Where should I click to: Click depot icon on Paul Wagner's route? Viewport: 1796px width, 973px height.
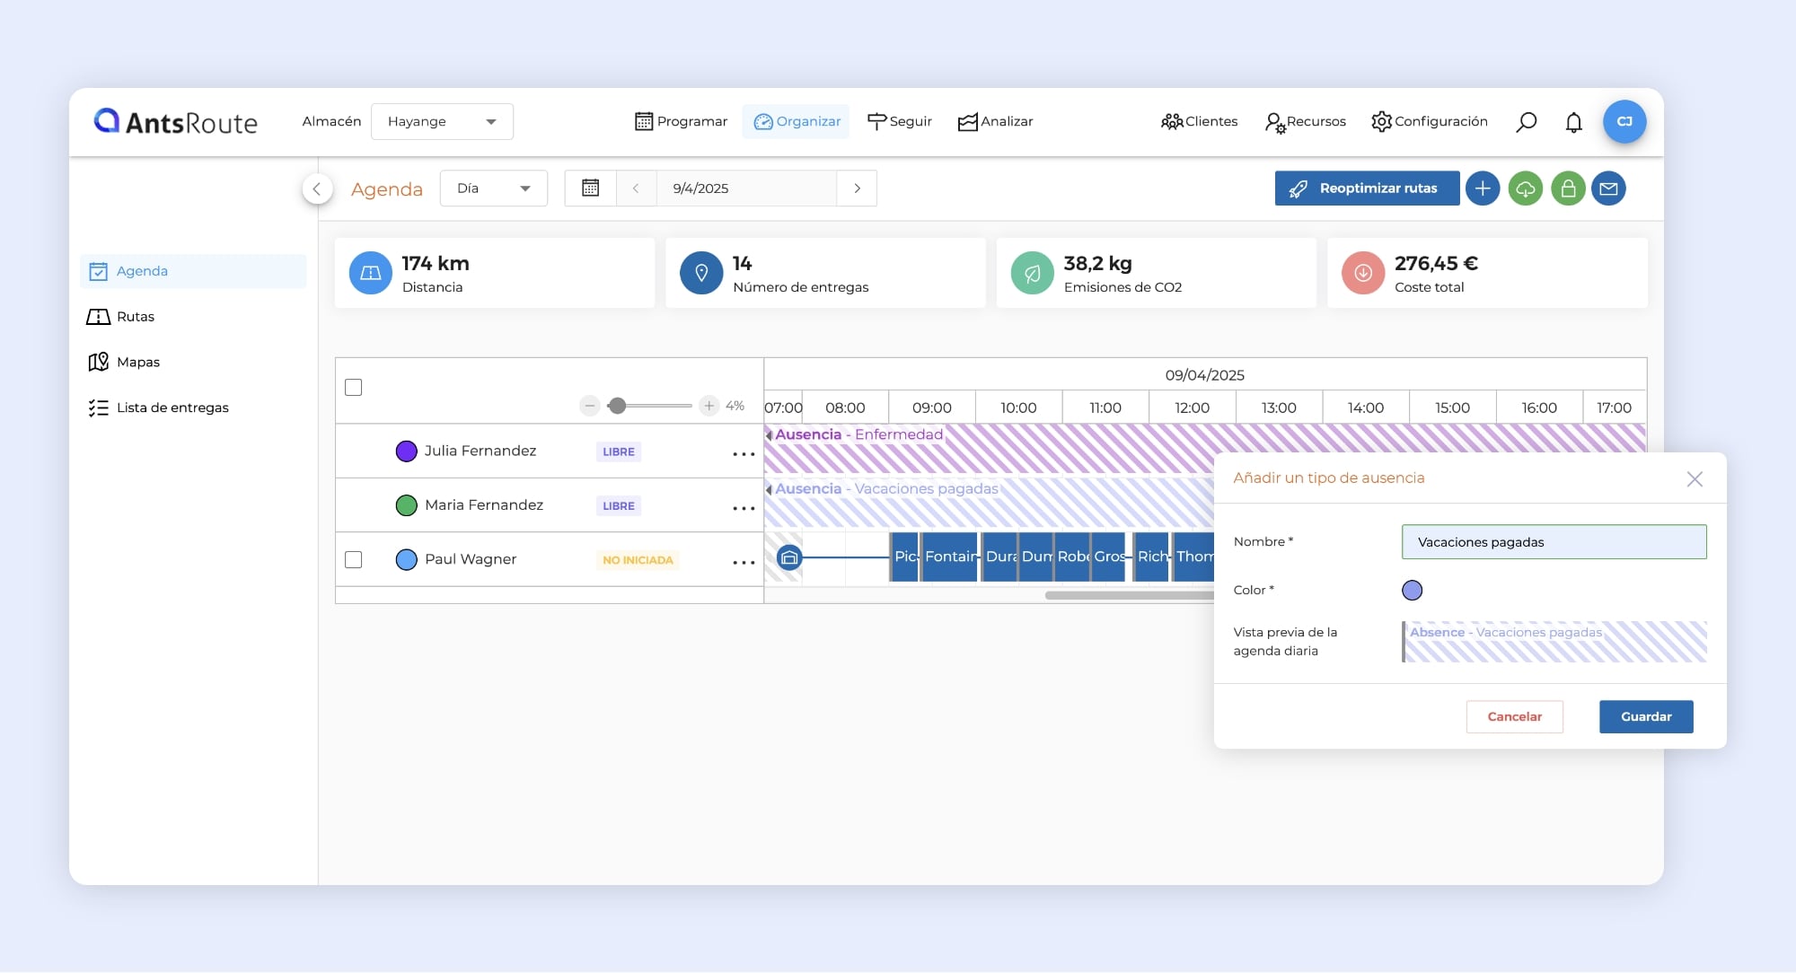pos(789,557)
